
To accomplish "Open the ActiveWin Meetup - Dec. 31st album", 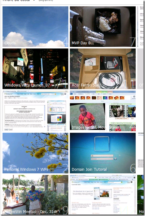I will [x=35, y=195].
